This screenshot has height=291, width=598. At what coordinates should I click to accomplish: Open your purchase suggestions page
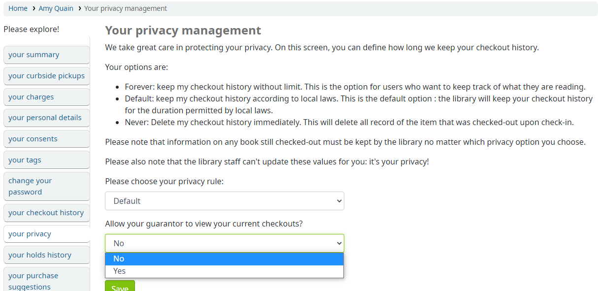pyautogui.click(x=47, y=281)
